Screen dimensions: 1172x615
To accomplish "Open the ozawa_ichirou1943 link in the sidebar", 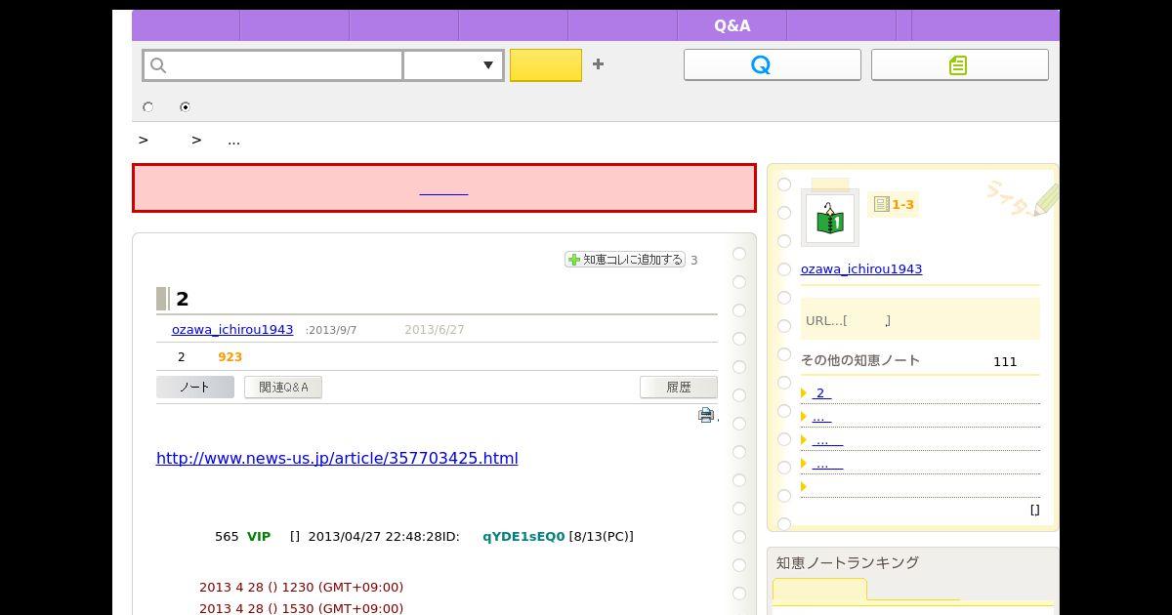I will pyautogui.click(x=861, y=268).
